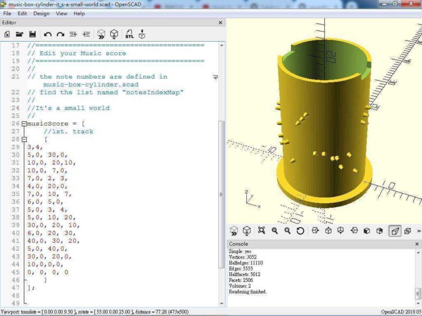
Task: Click the comment "//It's a small world"
Action: tap(69, 108)
